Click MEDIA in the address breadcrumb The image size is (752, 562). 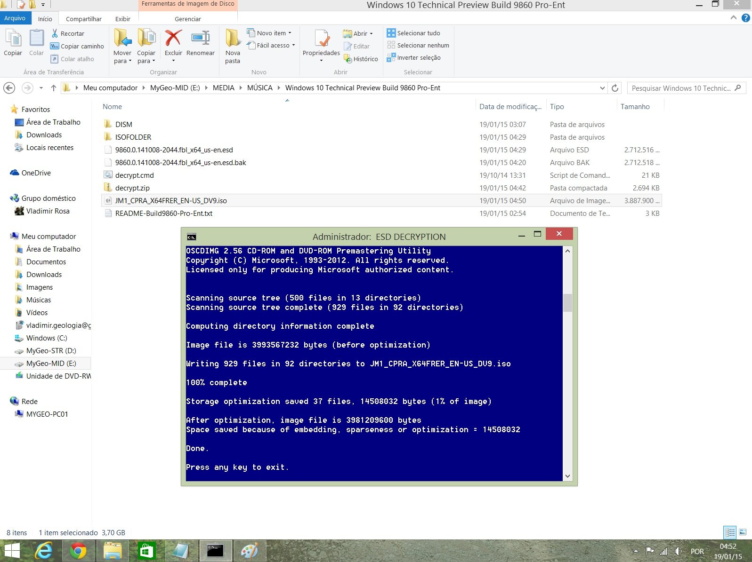(x=224, y=88)
